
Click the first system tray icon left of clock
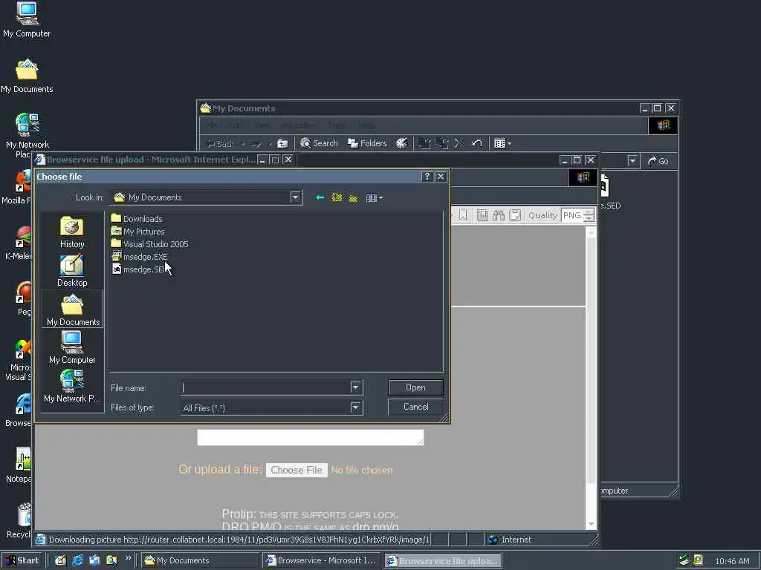(x=684, y=560)
